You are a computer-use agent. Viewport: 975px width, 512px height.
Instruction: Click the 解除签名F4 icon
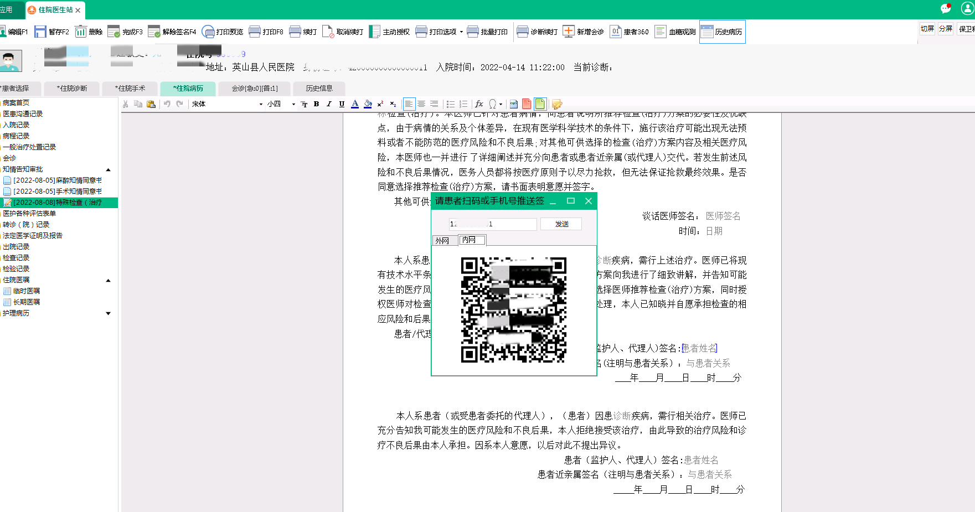pos(154,32)
